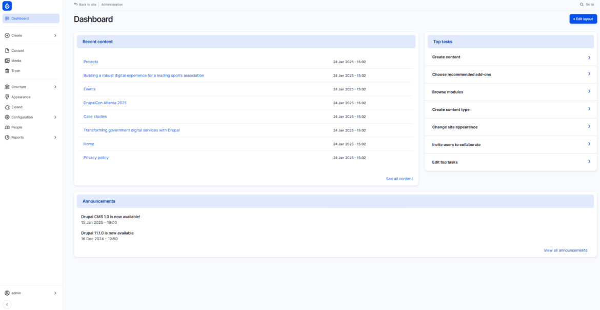Expand the Configuration submenu chevron
The width and height of the screenshot is (600, 310).
(x=55, y=117)
